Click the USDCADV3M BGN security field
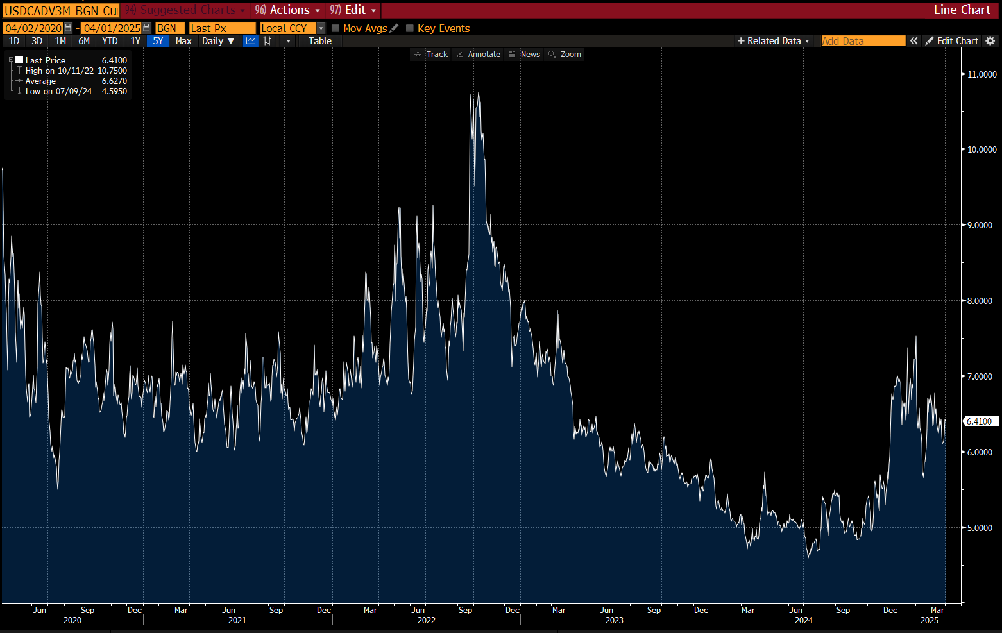Image resolution: width=1002 pixels, height=633 pixels. pos(60,10)
